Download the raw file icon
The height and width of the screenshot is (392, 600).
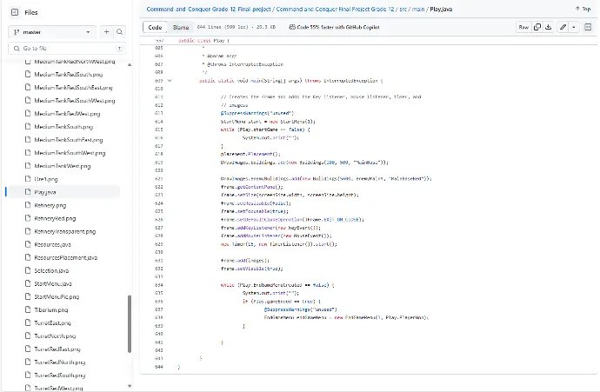pos(549,27)
